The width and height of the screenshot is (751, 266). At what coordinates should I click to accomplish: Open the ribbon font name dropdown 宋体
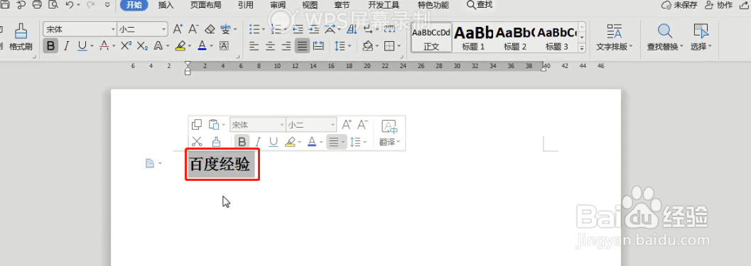(113, 29)
